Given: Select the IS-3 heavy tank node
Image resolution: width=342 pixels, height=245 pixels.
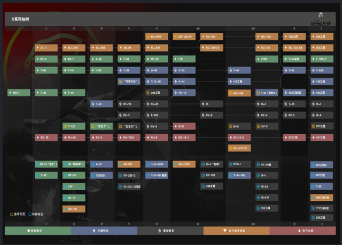Looking at the screenshot, I should point(267,104).
